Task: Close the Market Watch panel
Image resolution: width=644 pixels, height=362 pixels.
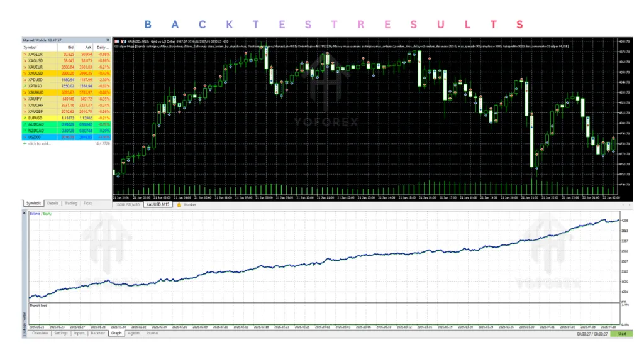Action: 108,40
